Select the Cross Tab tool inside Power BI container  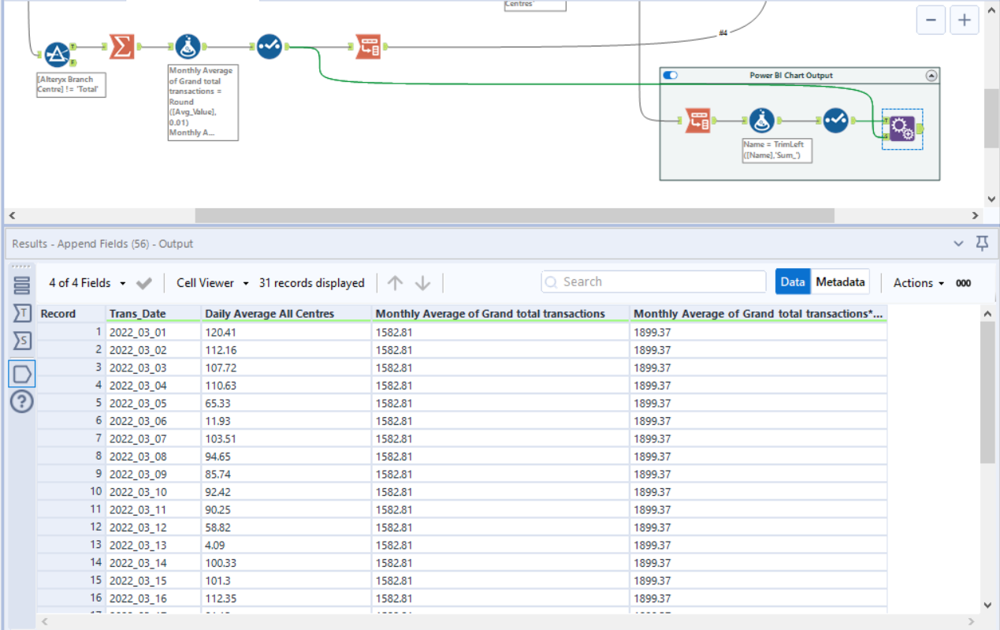pos(697,120)
